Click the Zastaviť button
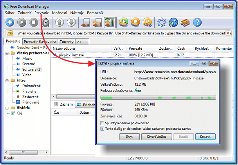 (x=206, y=136)
